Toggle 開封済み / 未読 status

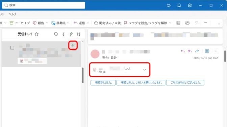click(x=107, y=23)
